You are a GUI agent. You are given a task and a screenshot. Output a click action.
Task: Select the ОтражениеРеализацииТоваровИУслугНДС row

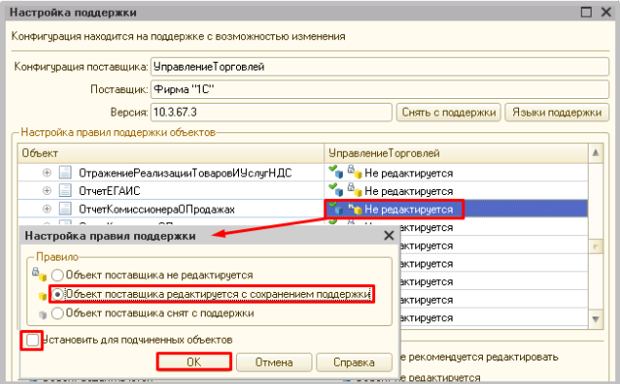[303, 172]
